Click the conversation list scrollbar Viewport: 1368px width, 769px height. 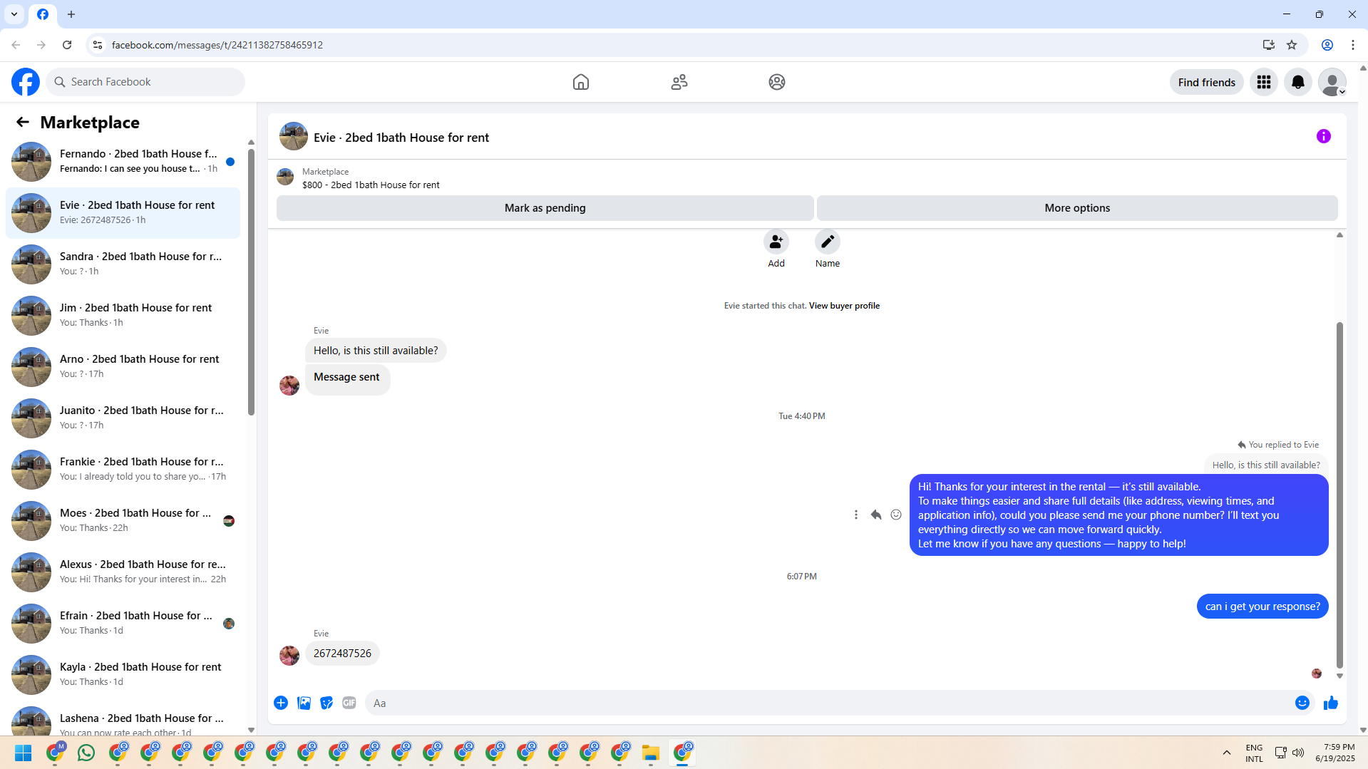(251, 282)
